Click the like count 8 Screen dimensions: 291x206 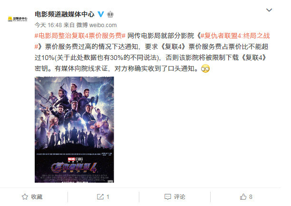coord(251,197)
